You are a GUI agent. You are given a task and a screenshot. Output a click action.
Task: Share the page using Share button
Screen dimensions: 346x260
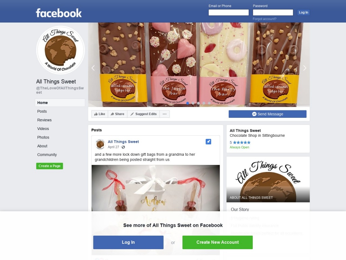[x=118, y=114]
